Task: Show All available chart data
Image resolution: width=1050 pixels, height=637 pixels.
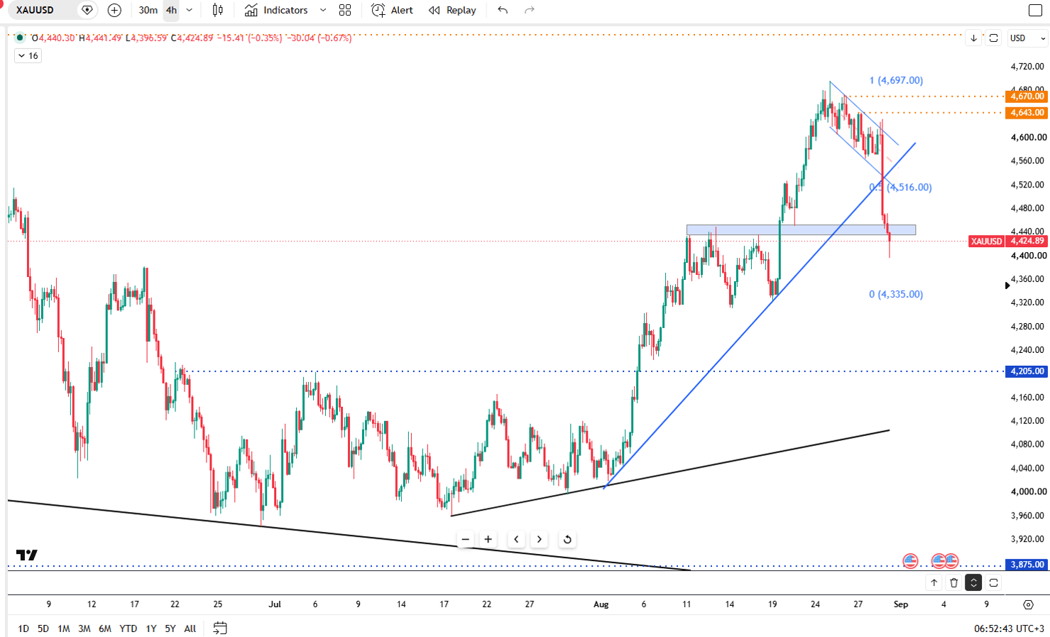Action: point(190,628)
